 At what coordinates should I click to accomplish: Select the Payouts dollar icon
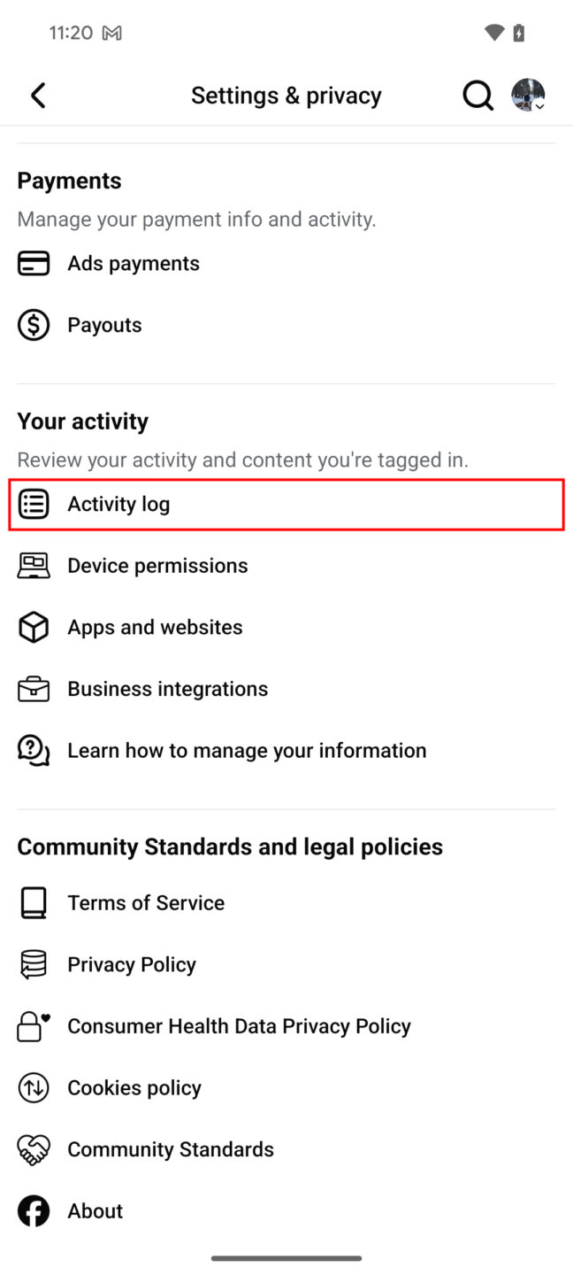(33, 324)
